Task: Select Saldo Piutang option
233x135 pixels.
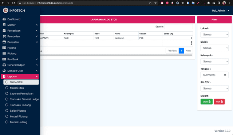Action: (x=21, y=111)
